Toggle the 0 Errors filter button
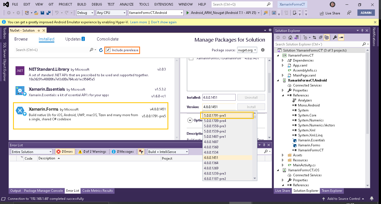 pos(65,152)
